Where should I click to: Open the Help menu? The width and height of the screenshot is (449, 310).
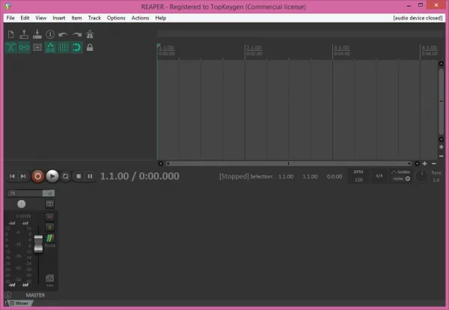coord(161,18)
